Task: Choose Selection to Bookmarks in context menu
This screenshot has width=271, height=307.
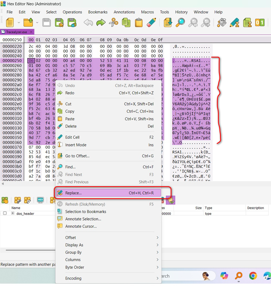Action: coord(108,211)
